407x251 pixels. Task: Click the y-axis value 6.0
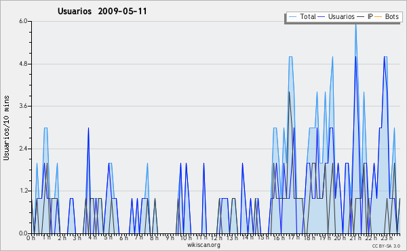pos(23,21)
